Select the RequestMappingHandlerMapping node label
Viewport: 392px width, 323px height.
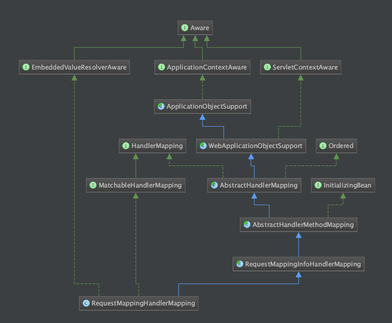tap(143, 303)
